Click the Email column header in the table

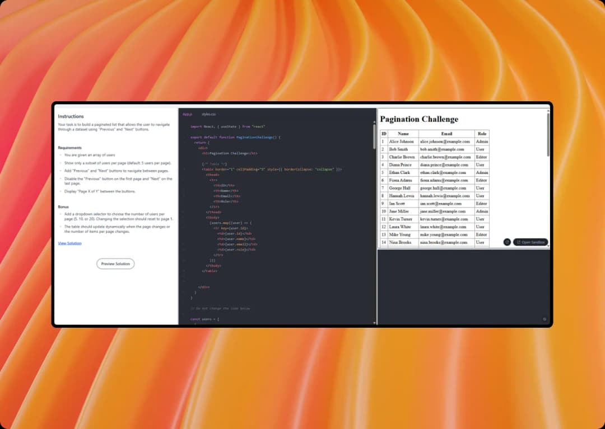pos(446,134)
